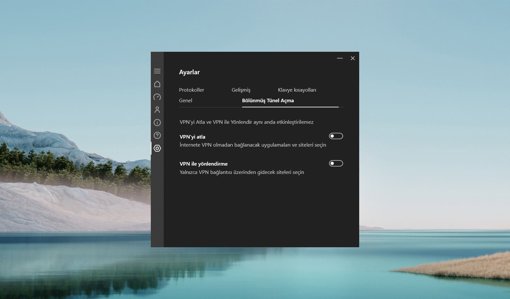Switch to the Protokoller tab
Screen dimensions: 510x299
pos(192,90)
